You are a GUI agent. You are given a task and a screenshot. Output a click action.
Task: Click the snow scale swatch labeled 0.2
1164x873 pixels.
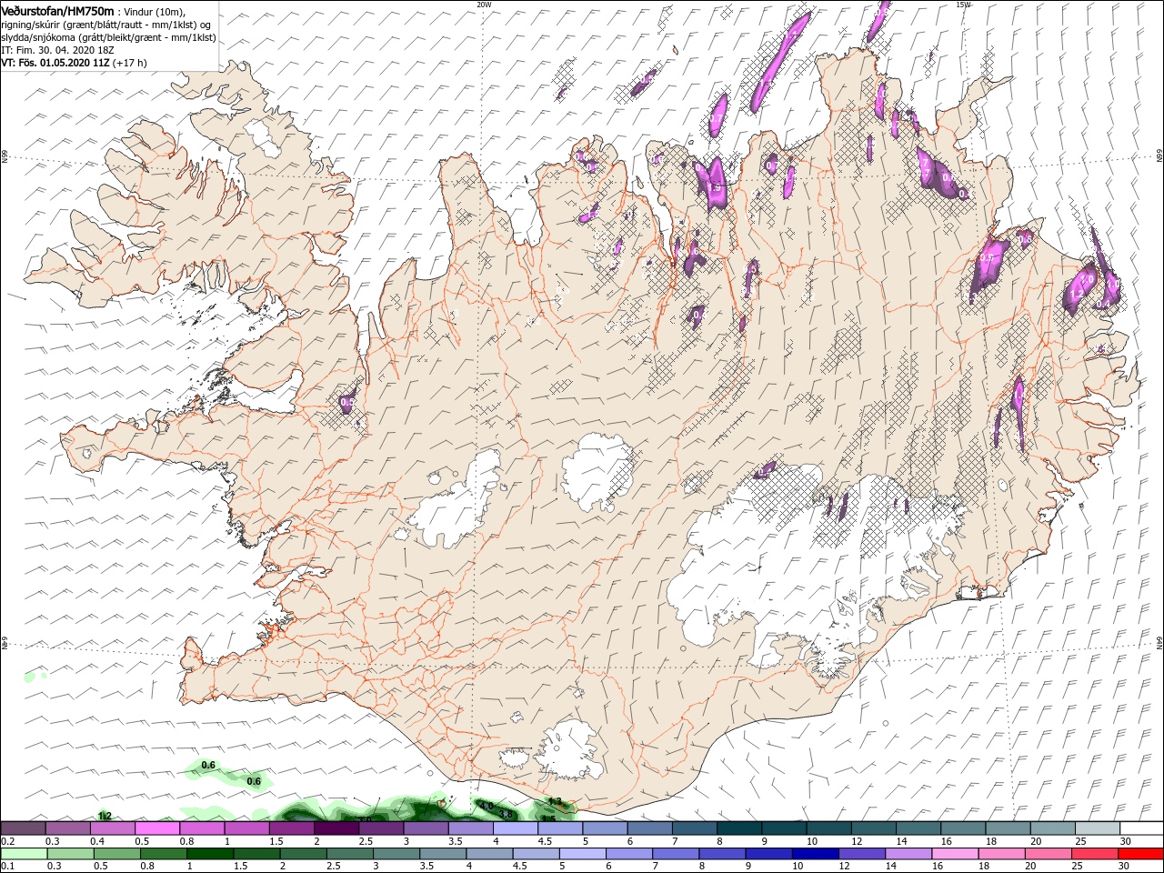(x=23, y=828)
